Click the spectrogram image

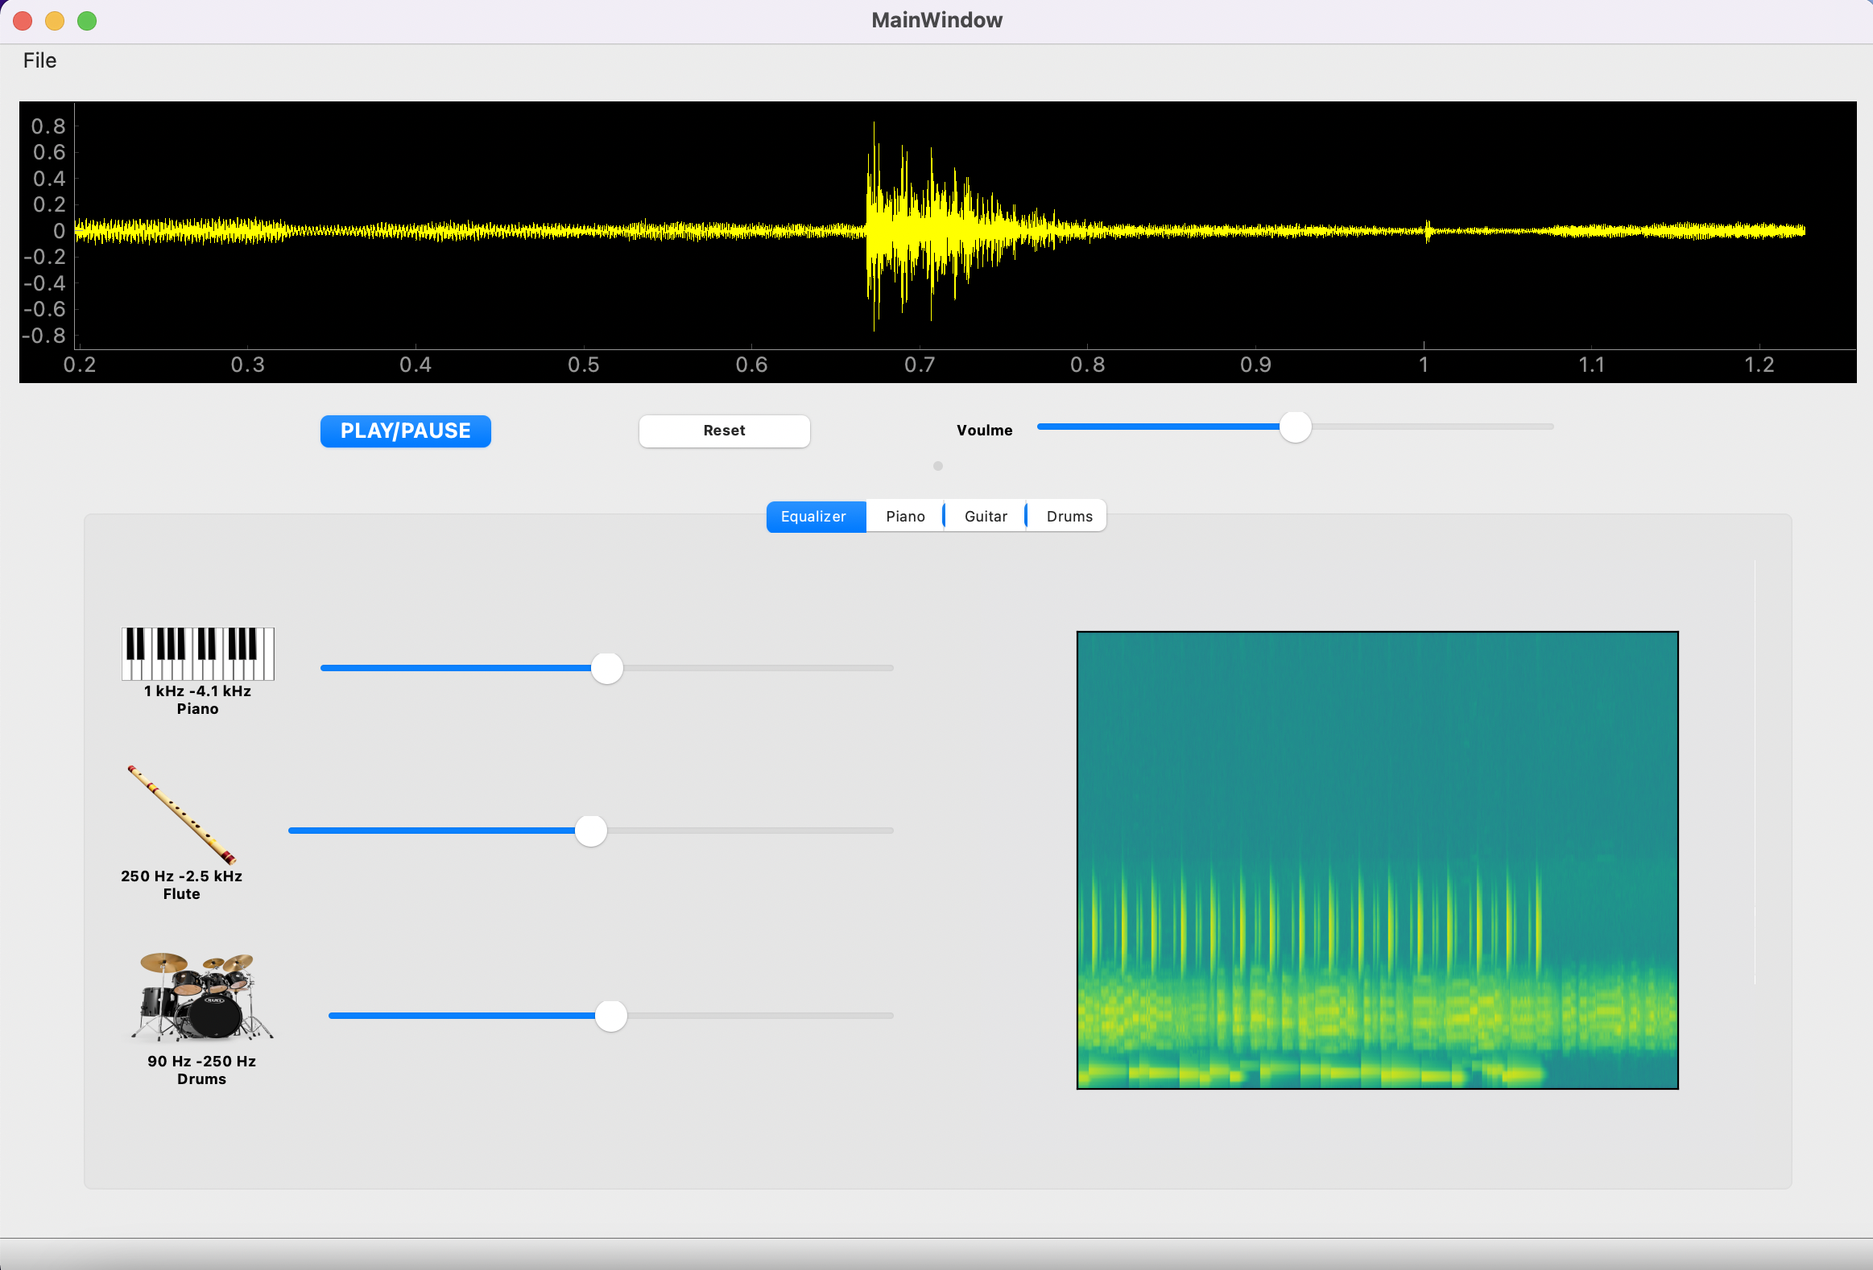point(1376,860)
